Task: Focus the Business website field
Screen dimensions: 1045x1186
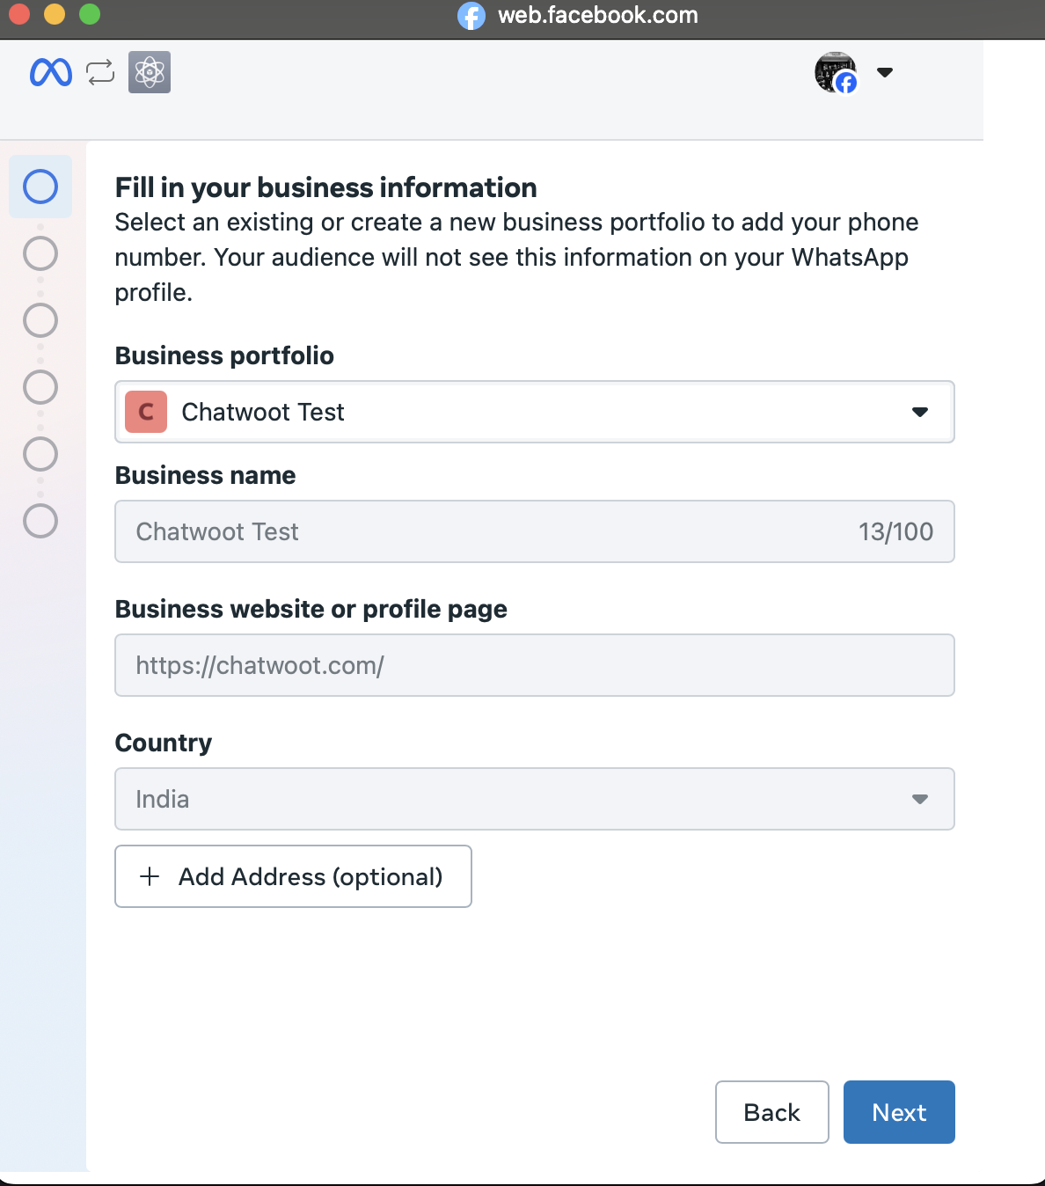Action: tap(535, 665)
